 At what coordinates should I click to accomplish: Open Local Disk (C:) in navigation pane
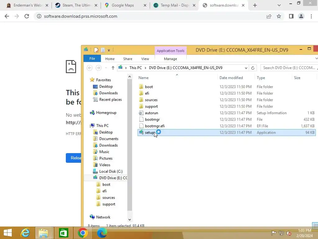(x=111, y=171)
